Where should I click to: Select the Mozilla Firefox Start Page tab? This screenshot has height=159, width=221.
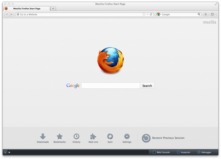click(27, 9)
